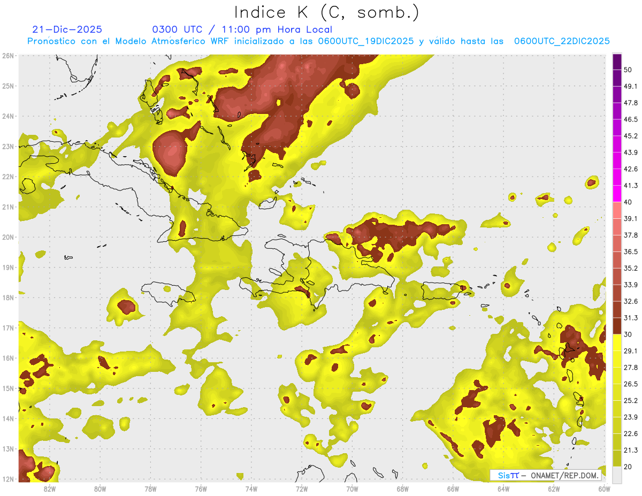642x496 pixels.
Task: Click the '25N' latitude label
Action: pyautogui.click(x=8, y=86)
